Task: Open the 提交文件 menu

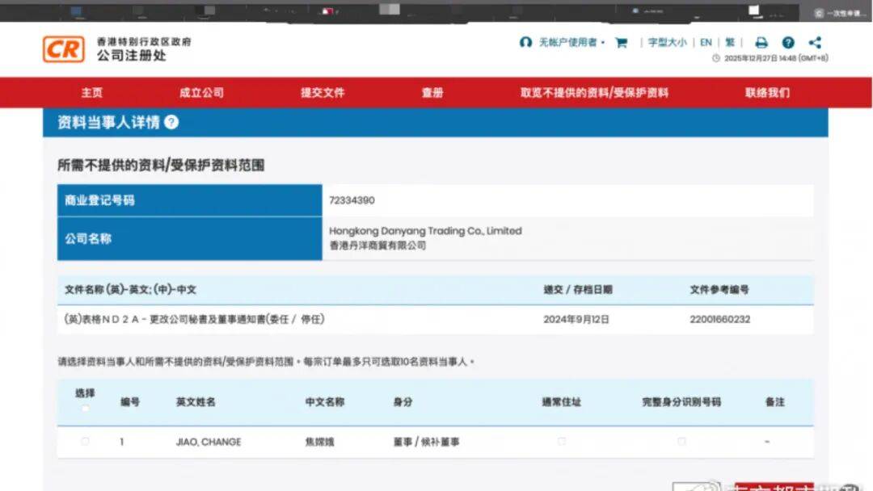Action: [x=323, y=93]
